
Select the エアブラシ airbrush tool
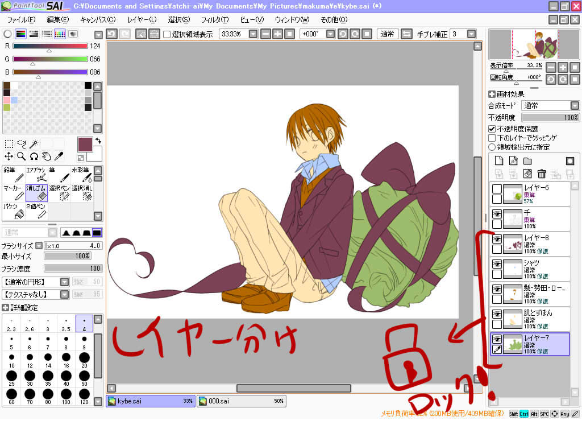pos(36,175)
